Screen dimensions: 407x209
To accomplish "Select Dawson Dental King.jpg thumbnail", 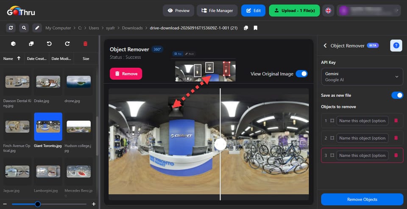I will pyautogui.click(x=17, y=82).
